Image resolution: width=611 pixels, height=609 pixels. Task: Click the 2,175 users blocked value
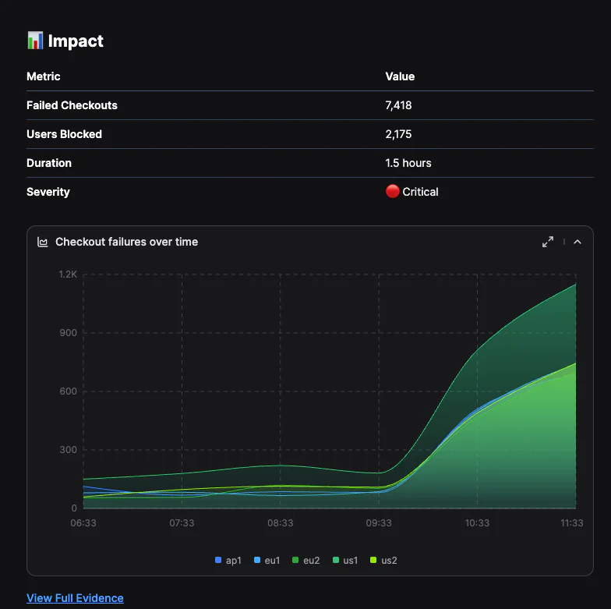398,134
